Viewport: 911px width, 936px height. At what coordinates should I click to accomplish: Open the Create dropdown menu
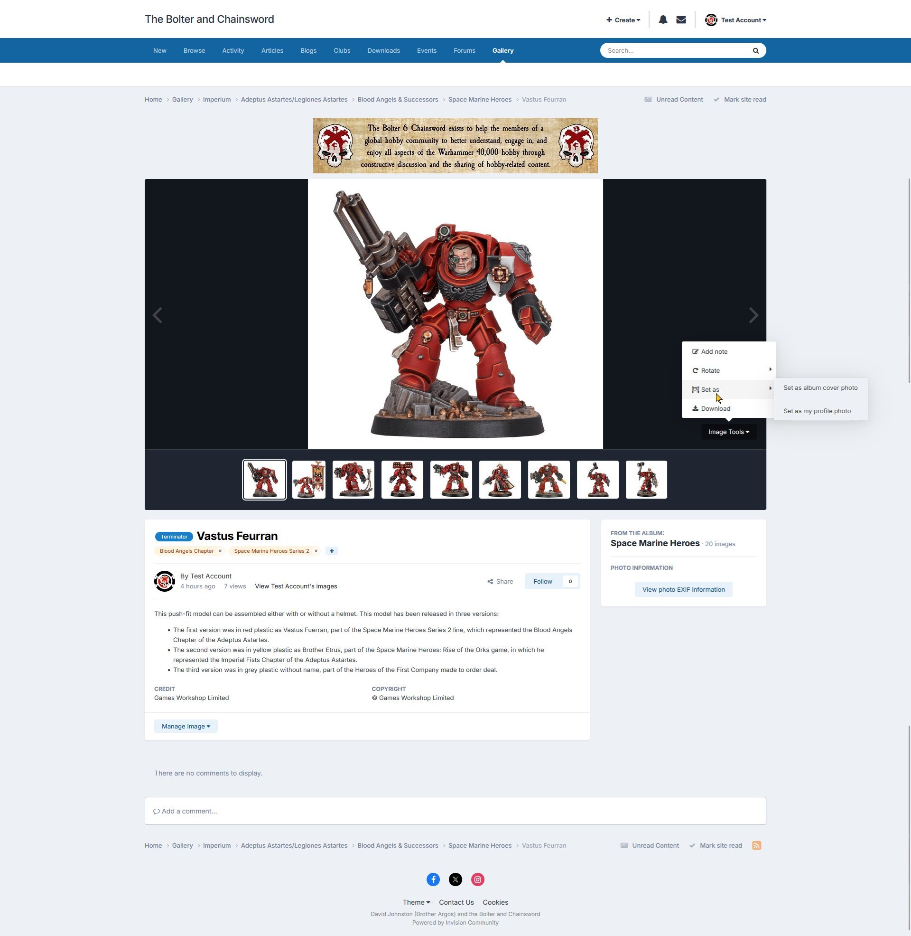[623, 20]
